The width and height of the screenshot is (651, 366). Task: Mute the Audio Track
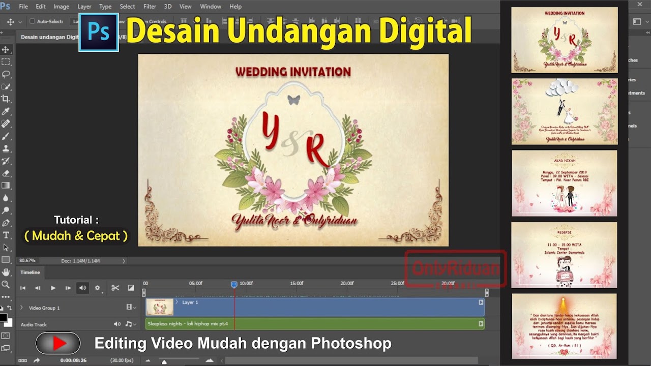pos(117,324)
